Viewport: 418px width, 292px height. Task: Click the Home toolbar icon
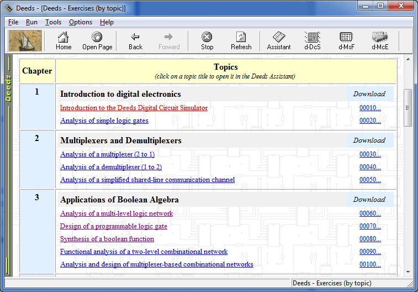click(x=64, y=41)
